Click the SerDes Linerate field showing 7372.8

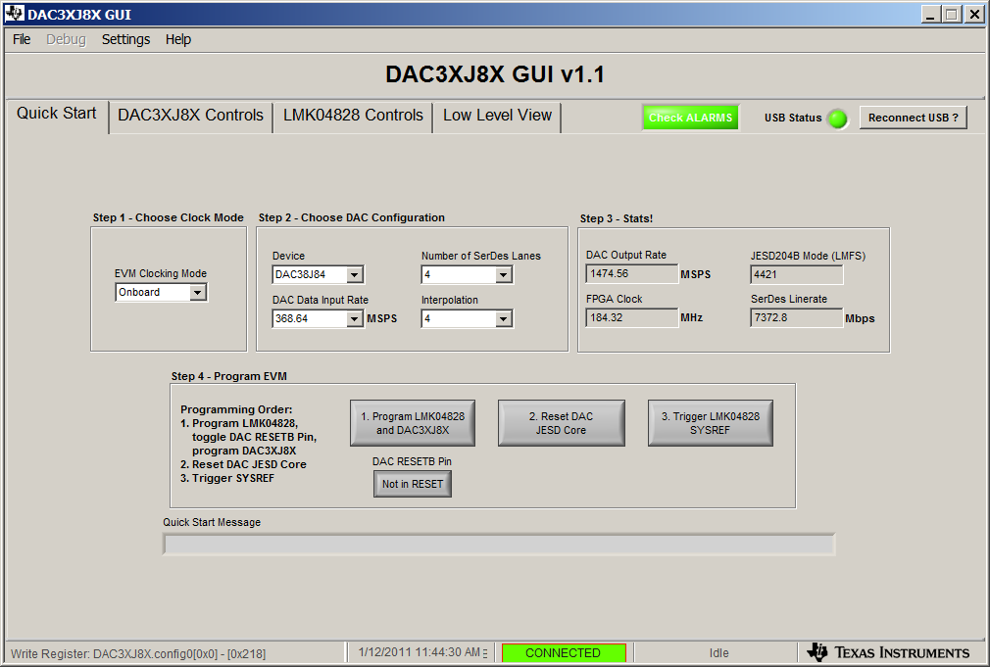[797, 318]
